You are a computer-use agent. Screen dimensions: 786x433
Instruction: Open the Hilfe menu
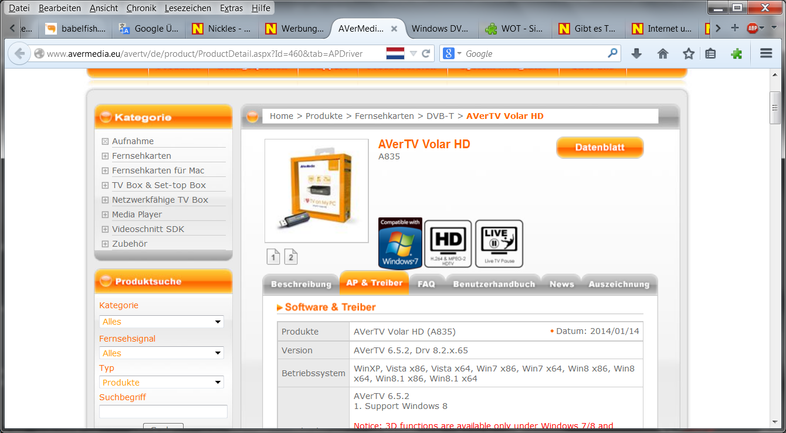point(261,8)
